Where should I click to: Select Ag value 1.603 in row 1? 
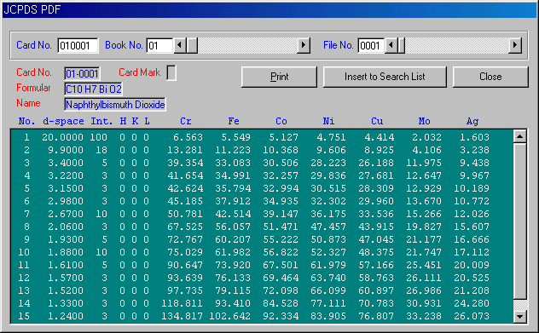474,137
